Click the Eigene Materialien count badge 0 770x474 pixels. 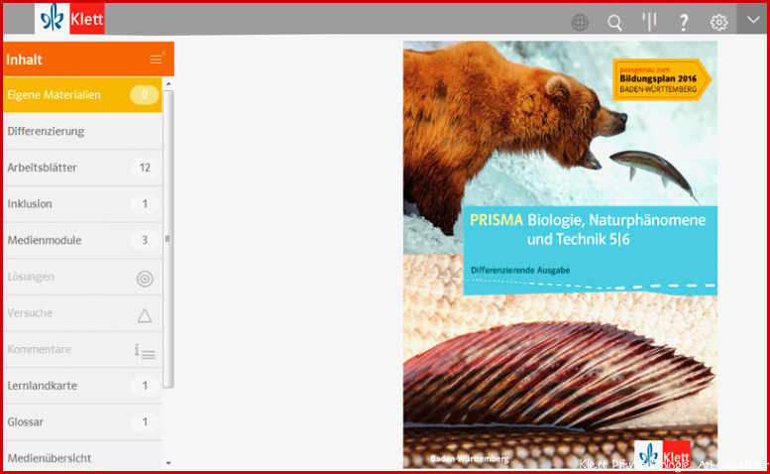(145, 95)
